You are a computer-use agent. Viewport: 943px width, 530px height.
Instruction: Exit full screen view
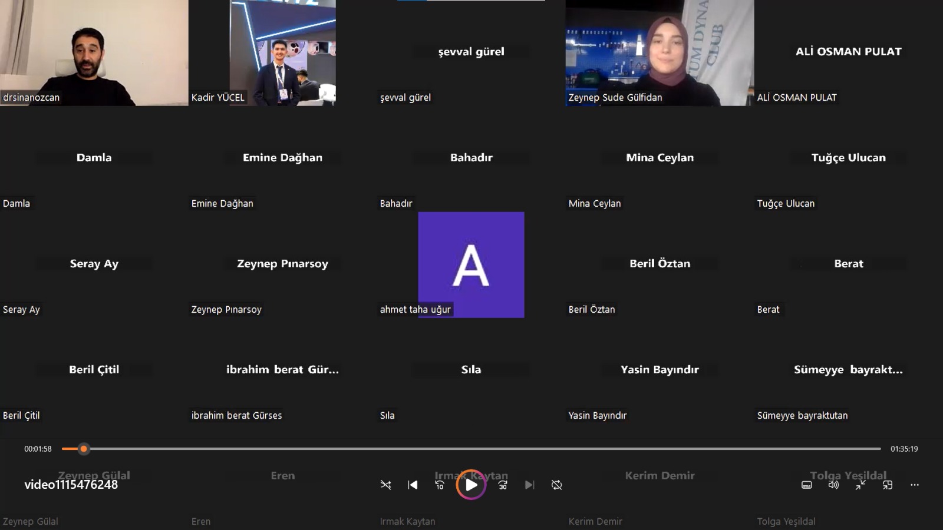860,485
